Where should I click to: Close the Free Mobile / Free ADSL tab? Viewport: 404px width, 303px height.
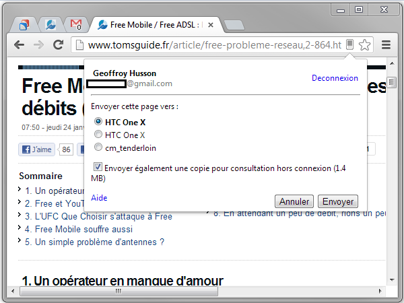(211, 25)
